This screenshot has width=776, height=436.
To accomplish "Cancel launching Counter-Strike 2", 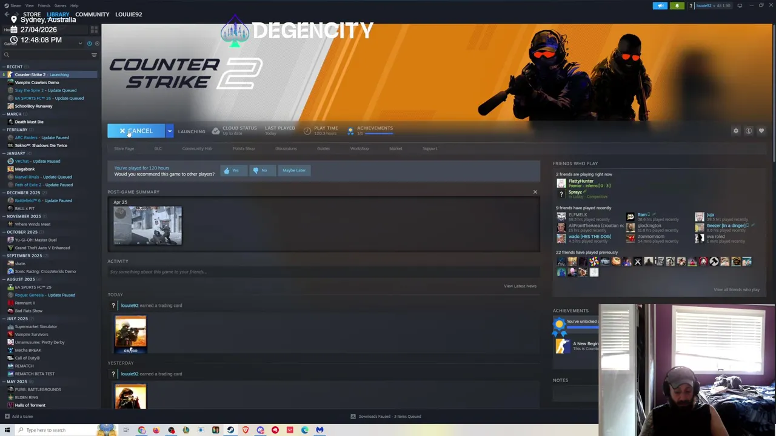I will pyautogui.click(x=136, y=131).
